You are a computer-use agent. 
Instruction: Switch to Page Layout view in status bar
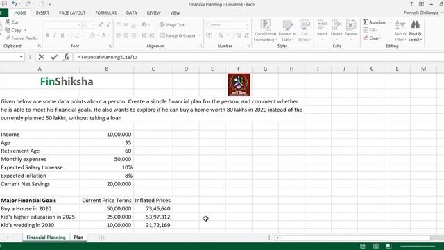pos(376,246)
